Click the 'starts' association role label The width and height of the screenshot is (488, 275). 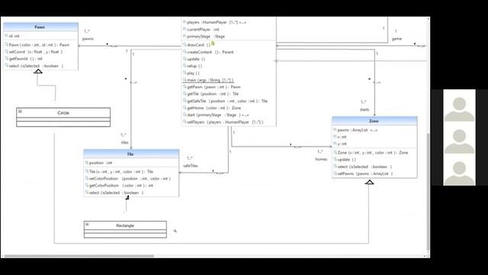click(x=364, y=110)
